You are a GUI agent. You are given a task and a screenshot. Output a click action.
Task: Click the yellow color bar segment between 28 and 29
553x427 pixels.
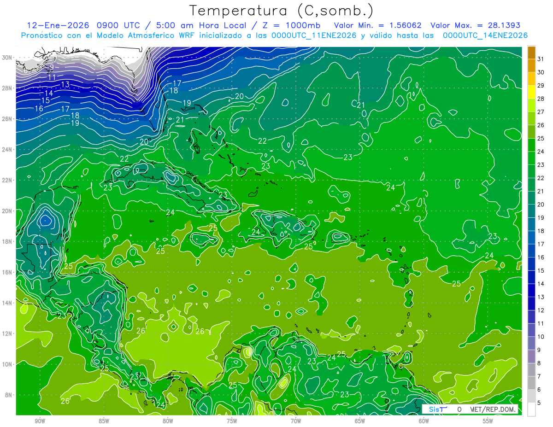[531, 92]
